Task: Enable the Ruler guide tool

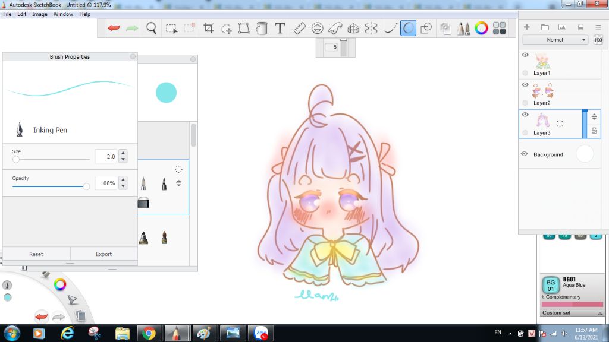Action: (300, 28)
